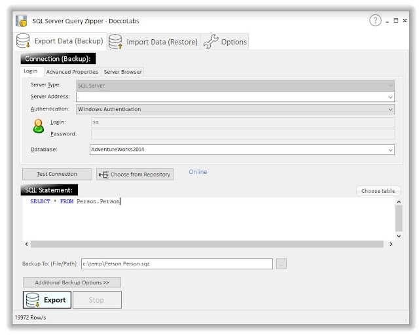This screenshot has height=336, width=419.
Task: Click the help question mark icon
Action: (x=375, y=20)
